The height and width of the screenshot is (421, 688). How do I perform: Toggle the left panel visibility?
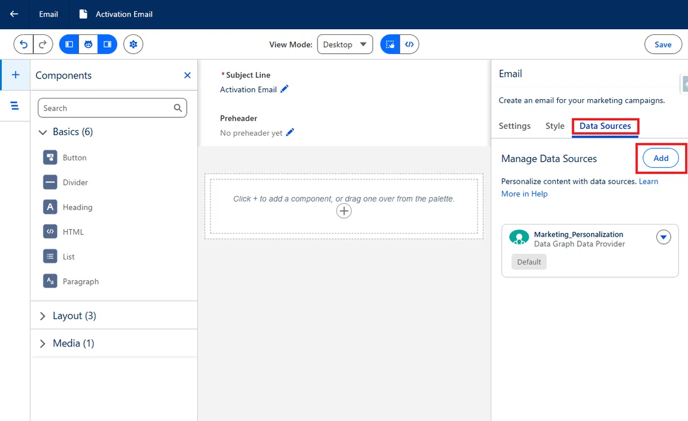click(x=69, y=44)
